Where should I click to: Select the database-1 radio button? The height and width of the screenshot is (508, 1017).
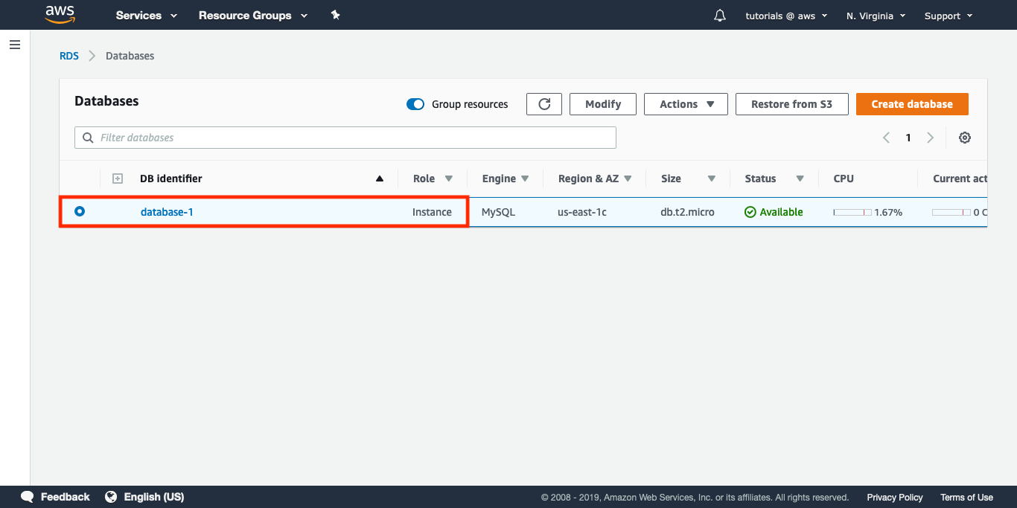[80, 212]
